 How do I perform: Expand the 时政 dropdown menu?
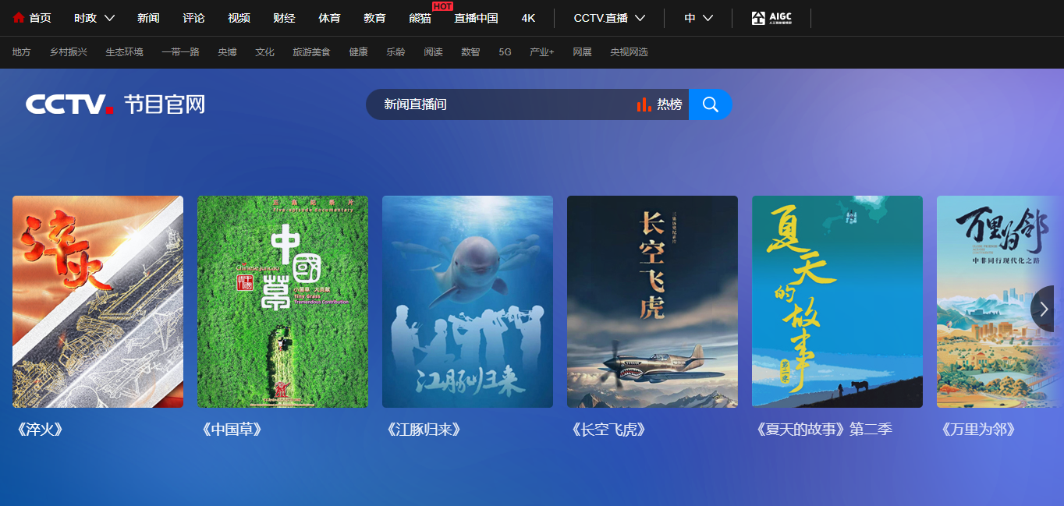pos(93,16)
